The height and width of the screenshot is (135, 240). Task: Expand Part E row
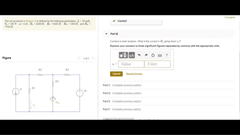(169, 101)
